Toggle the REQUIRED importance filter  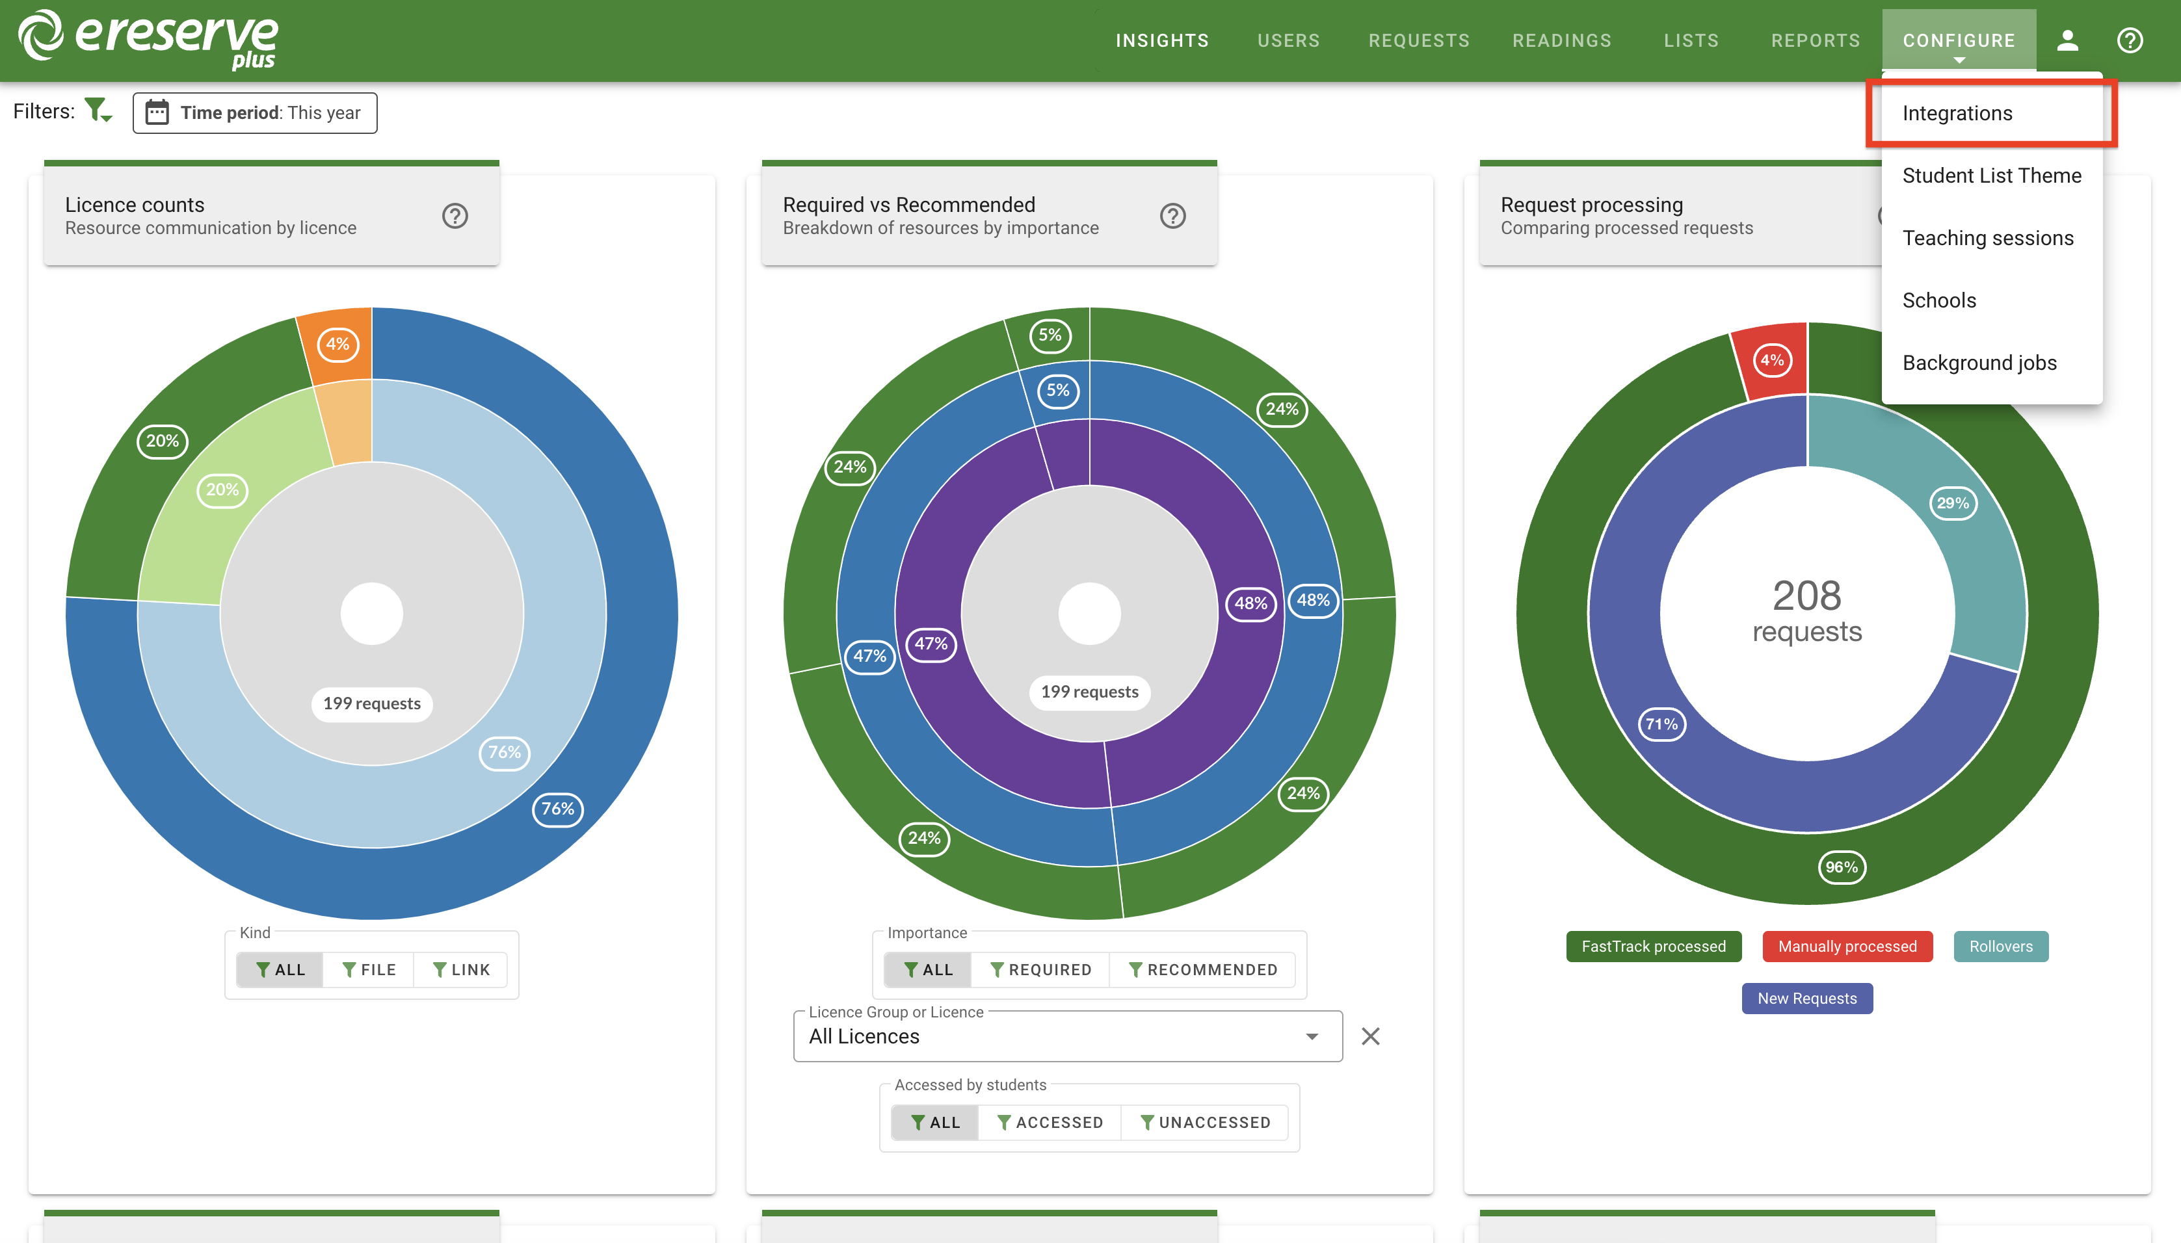(1040, 970)
